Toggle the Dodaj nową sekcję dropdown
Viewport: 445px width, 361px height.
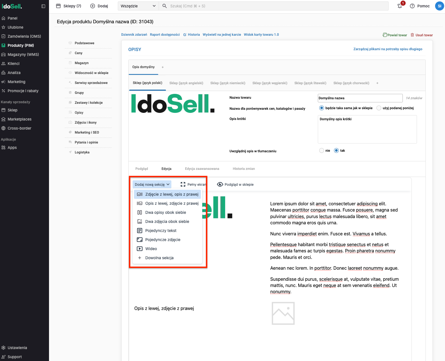click(x=152, y=184)
